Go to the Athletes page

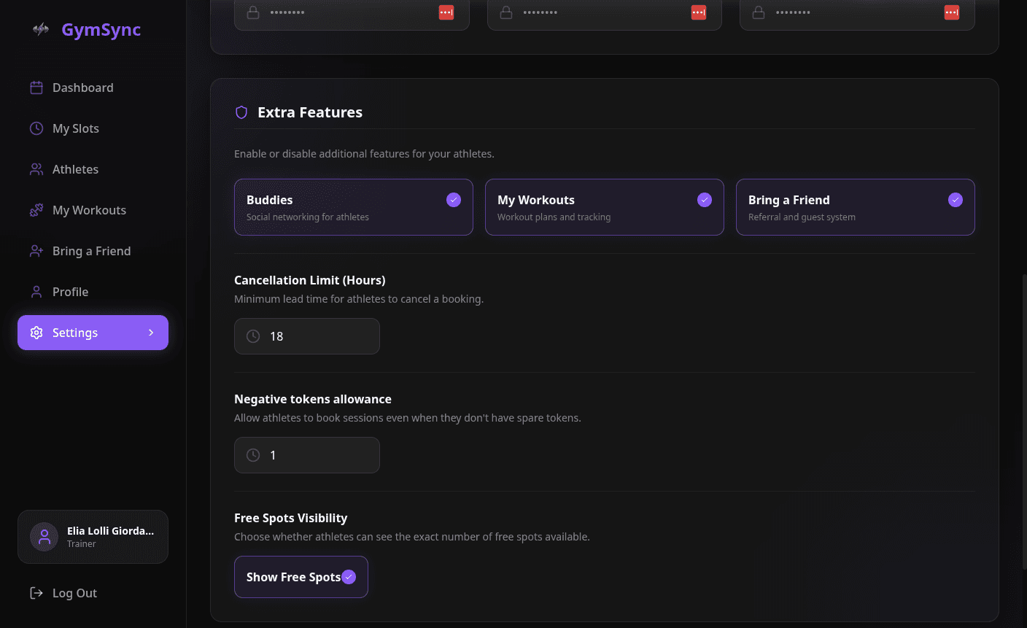pyautogui.click(x=75, y=169)
